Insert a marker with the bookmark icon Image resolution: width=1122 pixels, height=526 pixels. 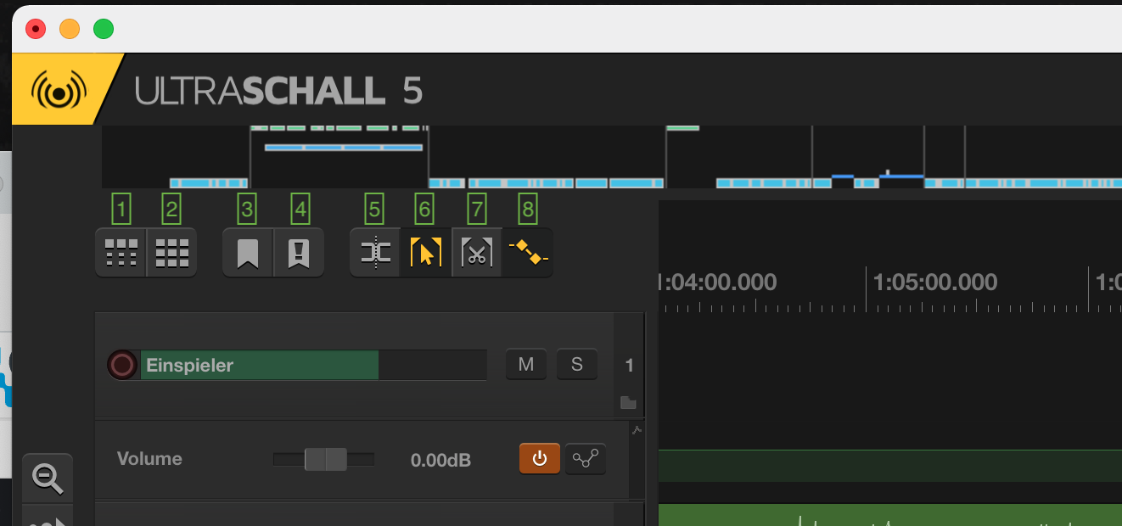pos(248,253)
